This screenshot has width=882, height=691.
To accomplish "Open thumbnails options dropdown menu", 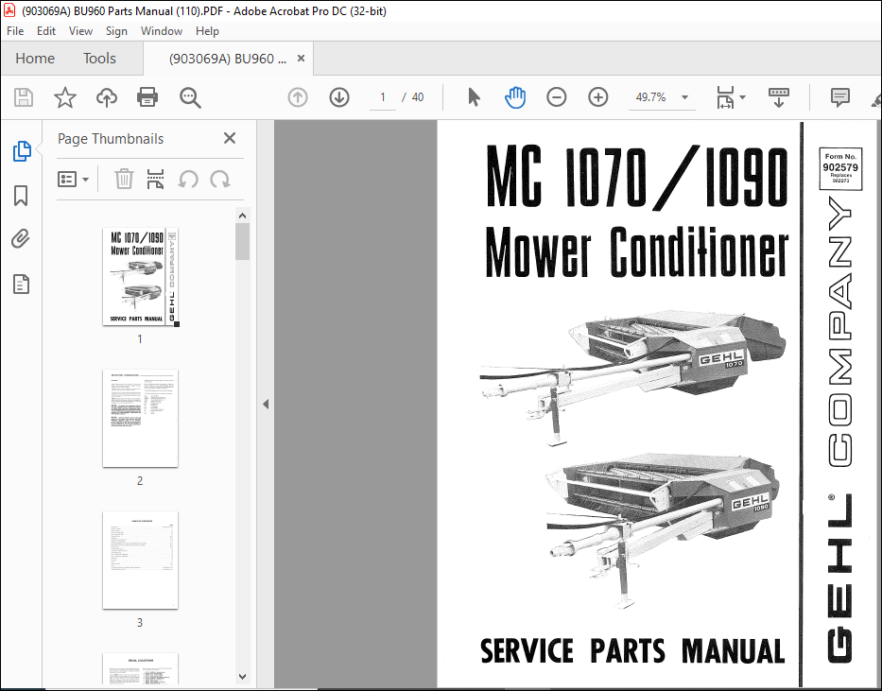I will (73, 180).
